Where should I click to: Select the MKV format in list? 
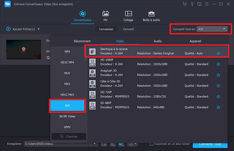(67, 84)
